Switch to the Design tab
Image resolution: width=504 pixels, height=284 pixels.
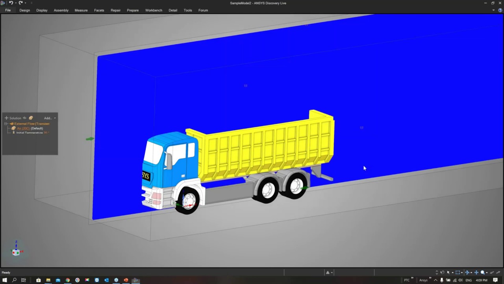coord(25,10)
